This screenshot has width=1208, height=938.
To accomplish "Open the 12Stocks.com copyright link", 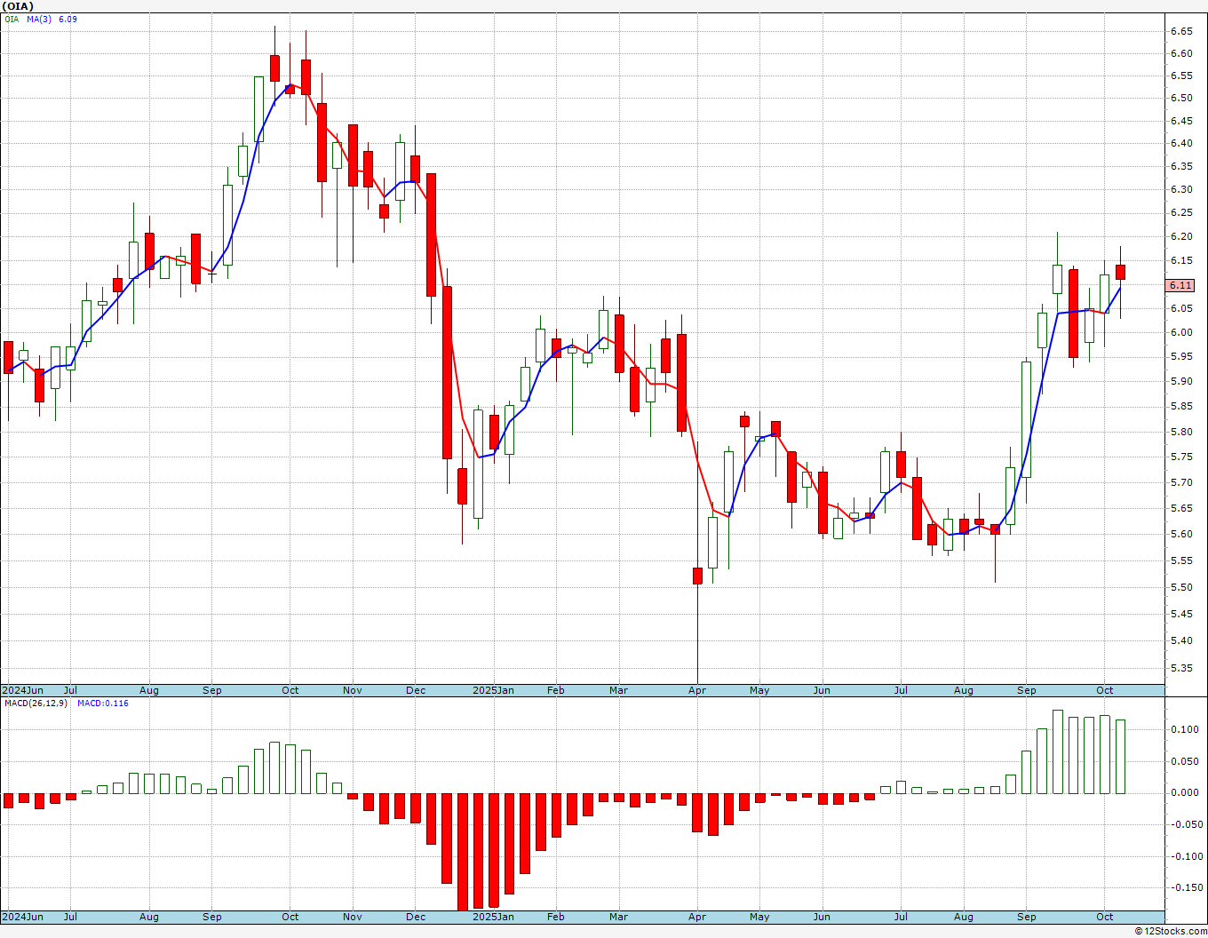I will point(1171,931).
